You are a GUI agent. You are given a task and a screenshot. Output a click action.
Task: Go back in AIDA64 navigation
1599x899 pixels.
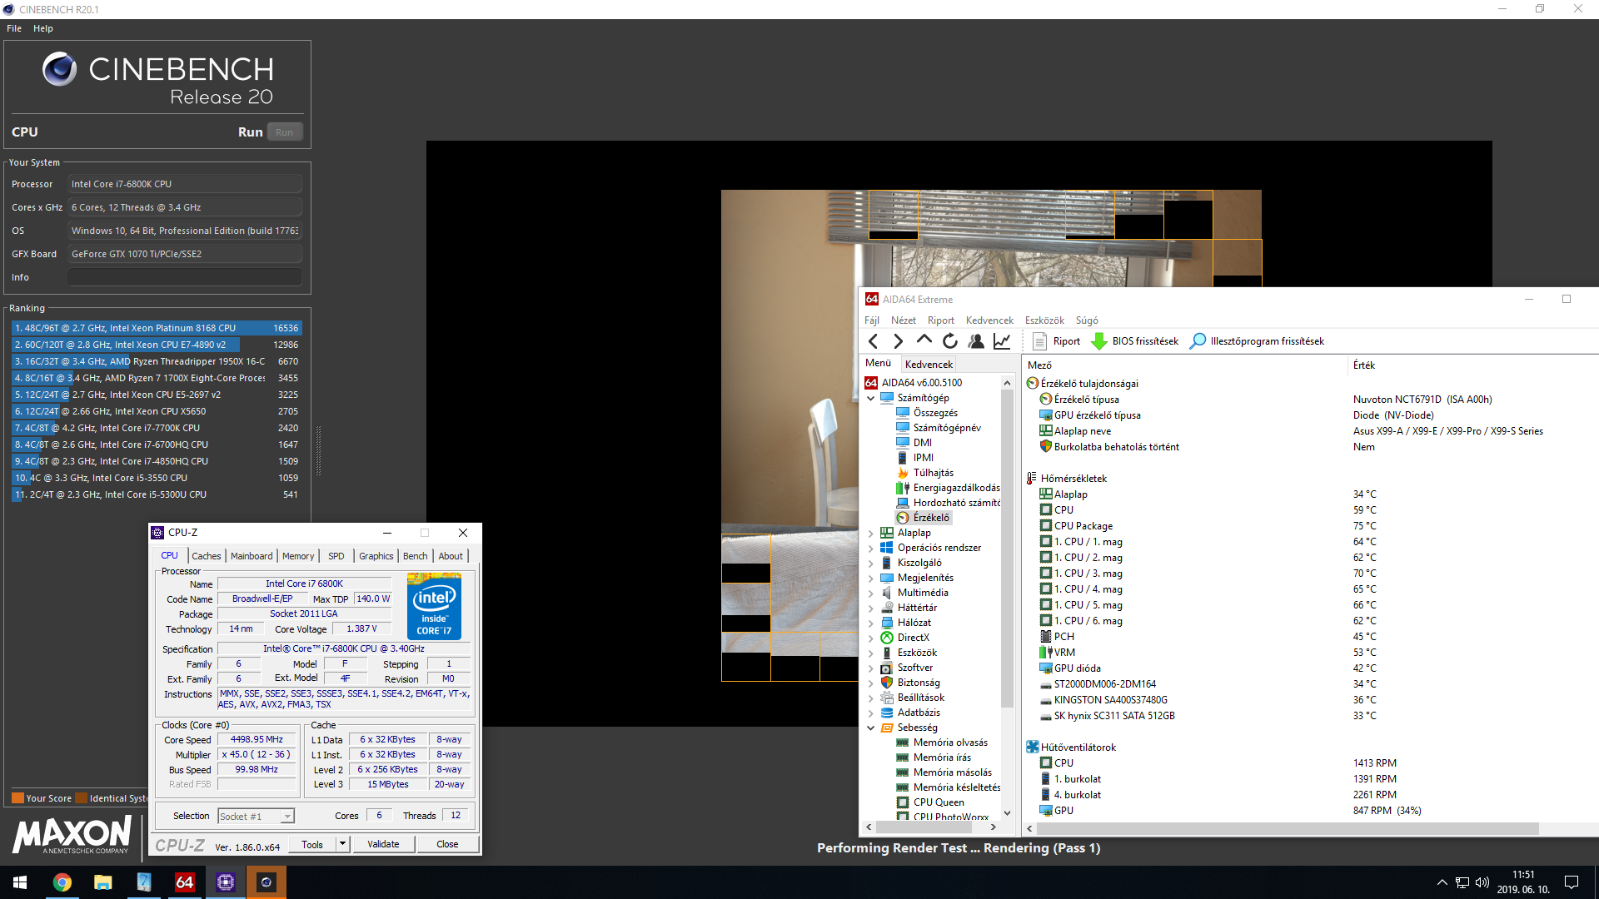coord(873,341)
